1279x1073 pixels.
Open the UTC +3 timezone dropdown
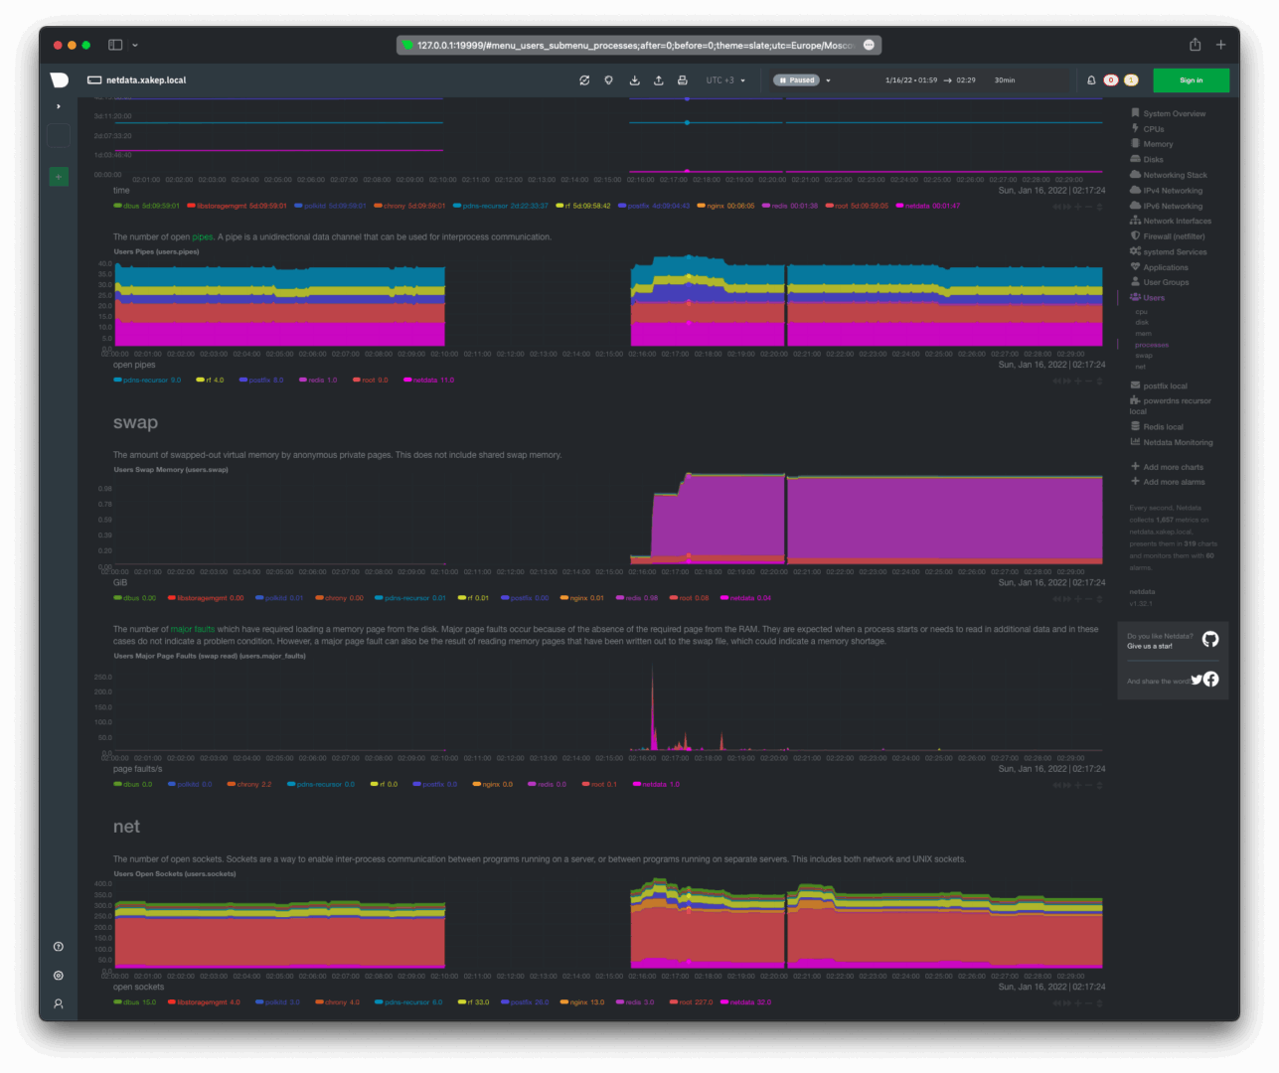725,80
